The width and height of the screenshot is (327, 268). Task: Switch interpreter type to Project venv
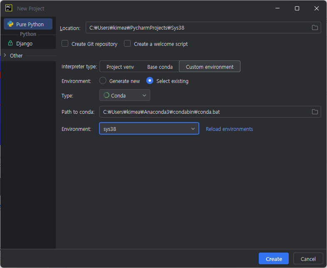pos(120,67)
